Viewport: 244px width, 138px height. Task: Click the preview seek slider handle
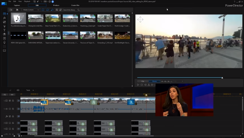(x=222, y=78)
